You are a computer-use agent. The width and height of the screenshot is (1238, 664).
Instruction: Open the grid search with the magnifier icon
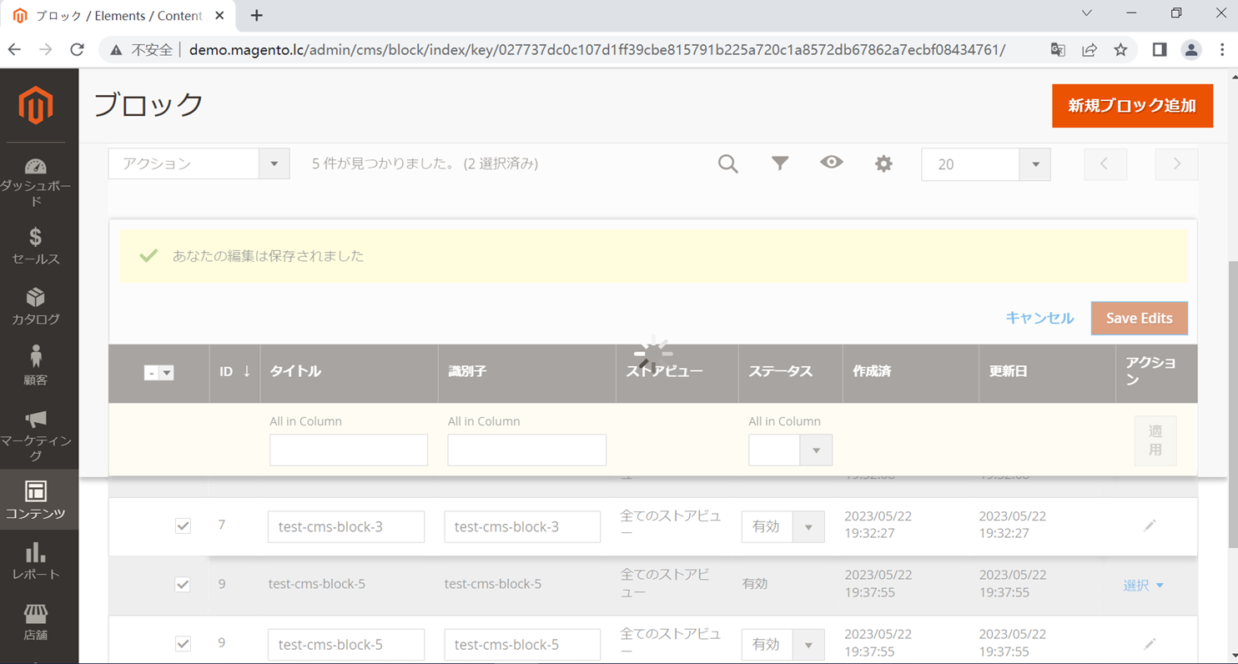[x=727, y=163]
